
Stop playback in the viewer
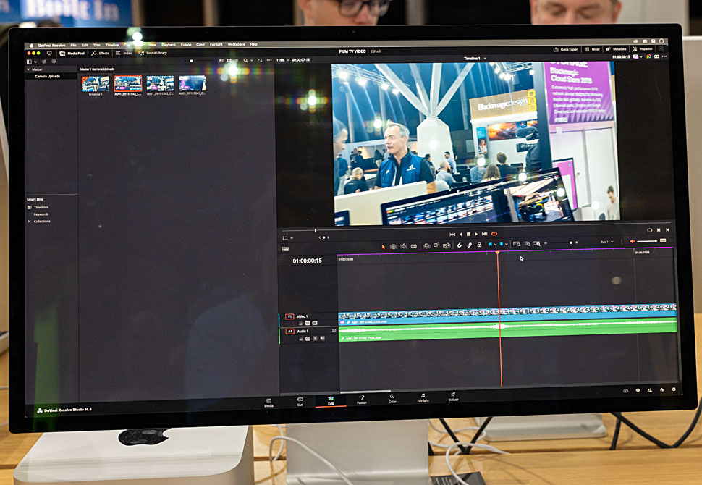468,235
